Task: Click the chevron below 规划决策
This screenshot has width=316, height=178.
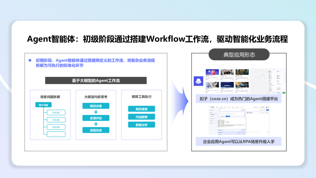Action: pyautogui.click(x=96, y=112)
